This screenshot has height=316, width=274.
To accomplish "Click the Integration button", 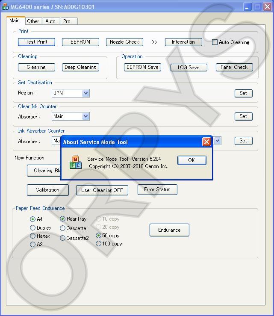I will coord(183,42).
